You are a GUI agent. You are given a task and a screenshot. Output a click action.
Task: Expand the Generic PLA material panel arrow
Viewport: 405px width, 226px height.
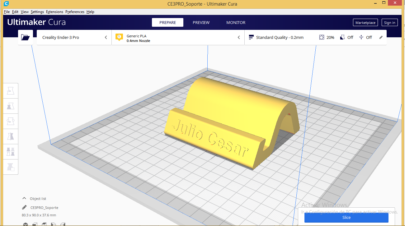coord(239,37)
